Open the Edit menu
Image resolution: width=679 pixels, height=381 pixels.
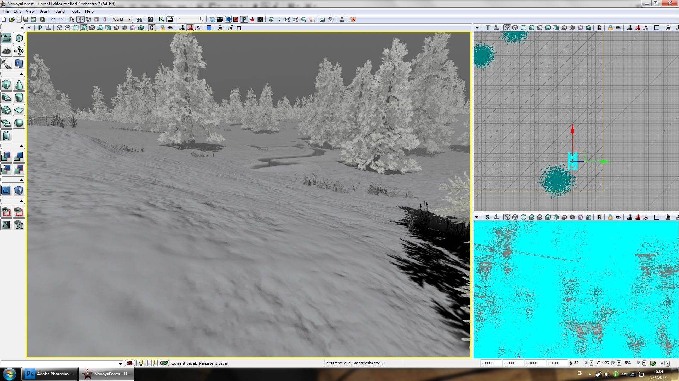[17, 11]
